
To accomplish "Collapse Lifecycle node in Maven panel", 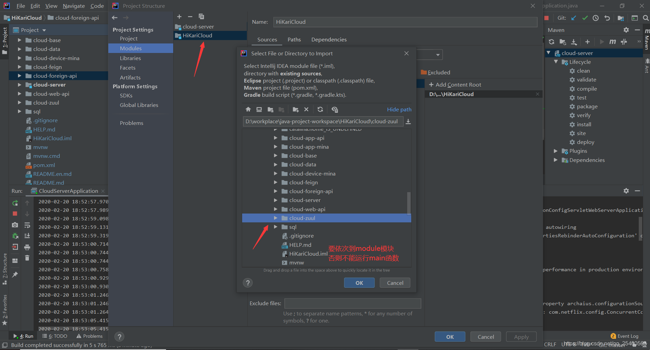I will 556,62.
